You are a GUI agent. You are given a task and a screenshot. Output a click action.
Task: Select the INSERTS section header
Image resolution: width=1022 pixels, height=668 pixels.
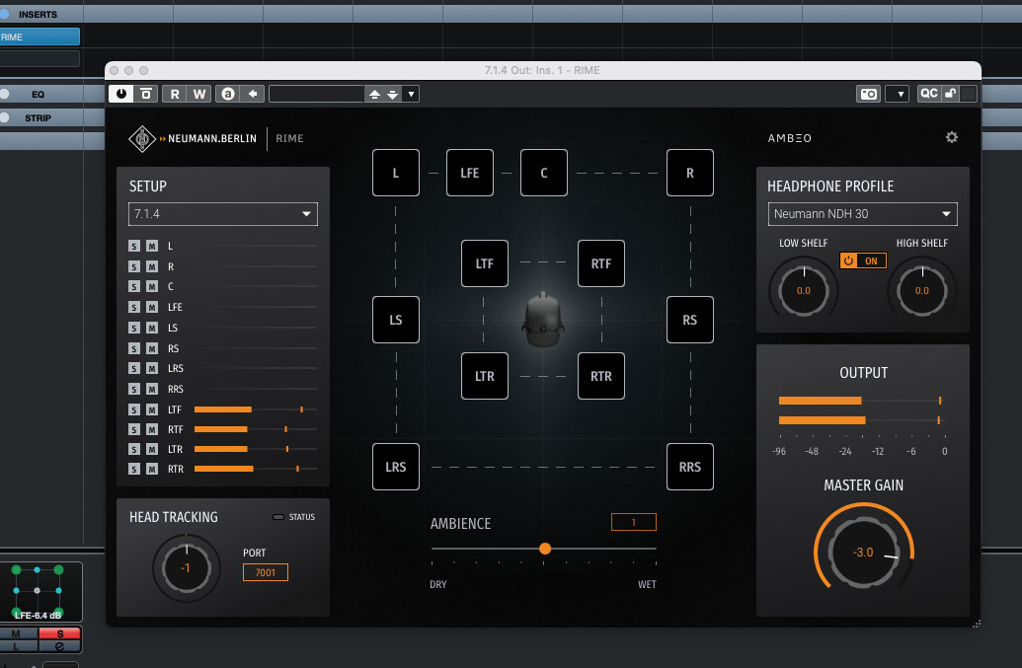coord(38,14)
